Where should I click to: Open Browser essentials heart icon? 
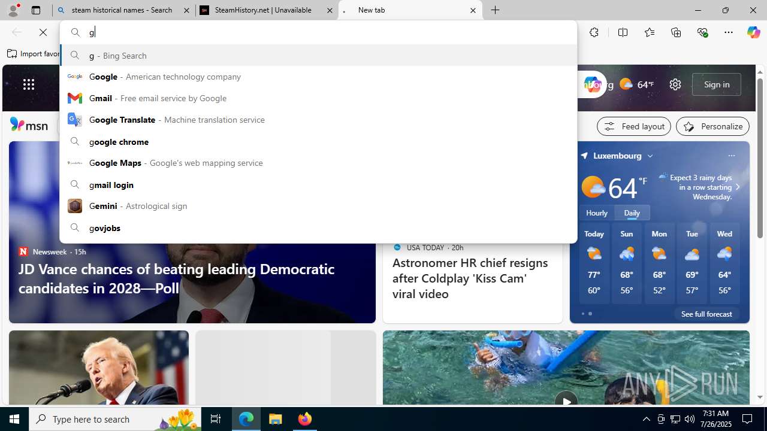702,32
